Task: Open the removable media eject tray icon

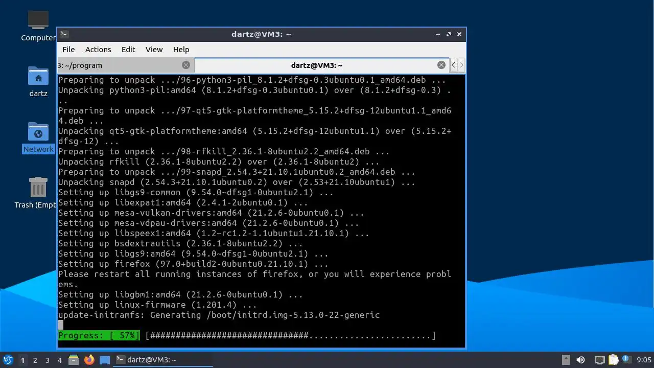Action: pyautogui.click(x=566, y=360)
